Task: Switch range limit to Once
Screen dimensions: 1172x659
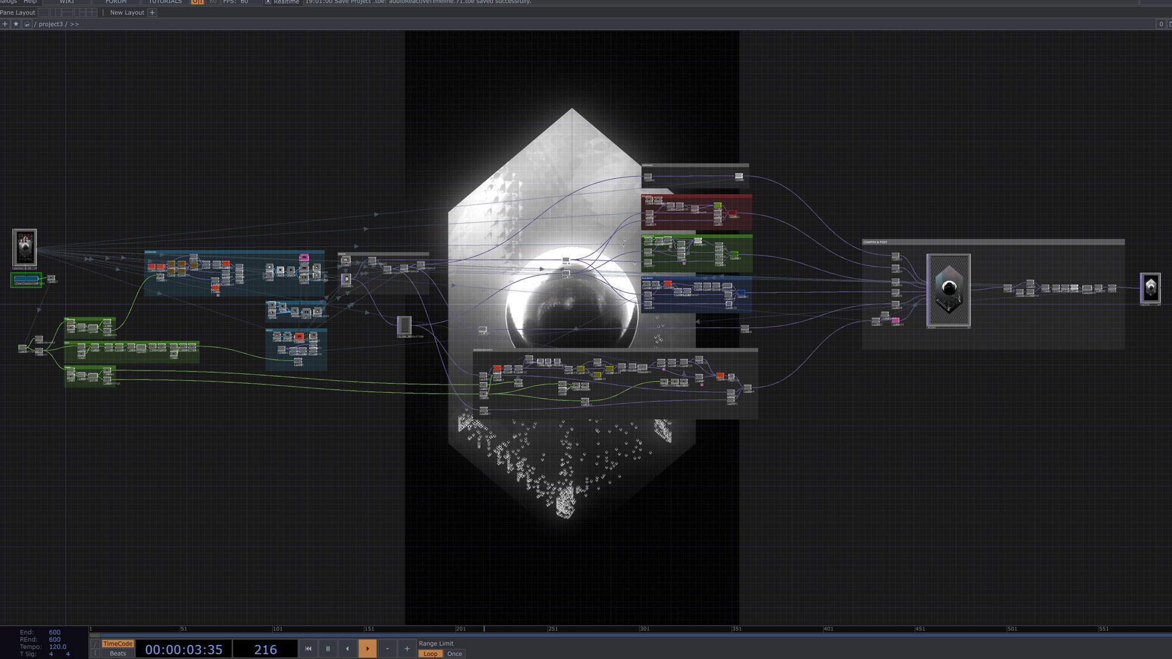Action: pos(454,654)
